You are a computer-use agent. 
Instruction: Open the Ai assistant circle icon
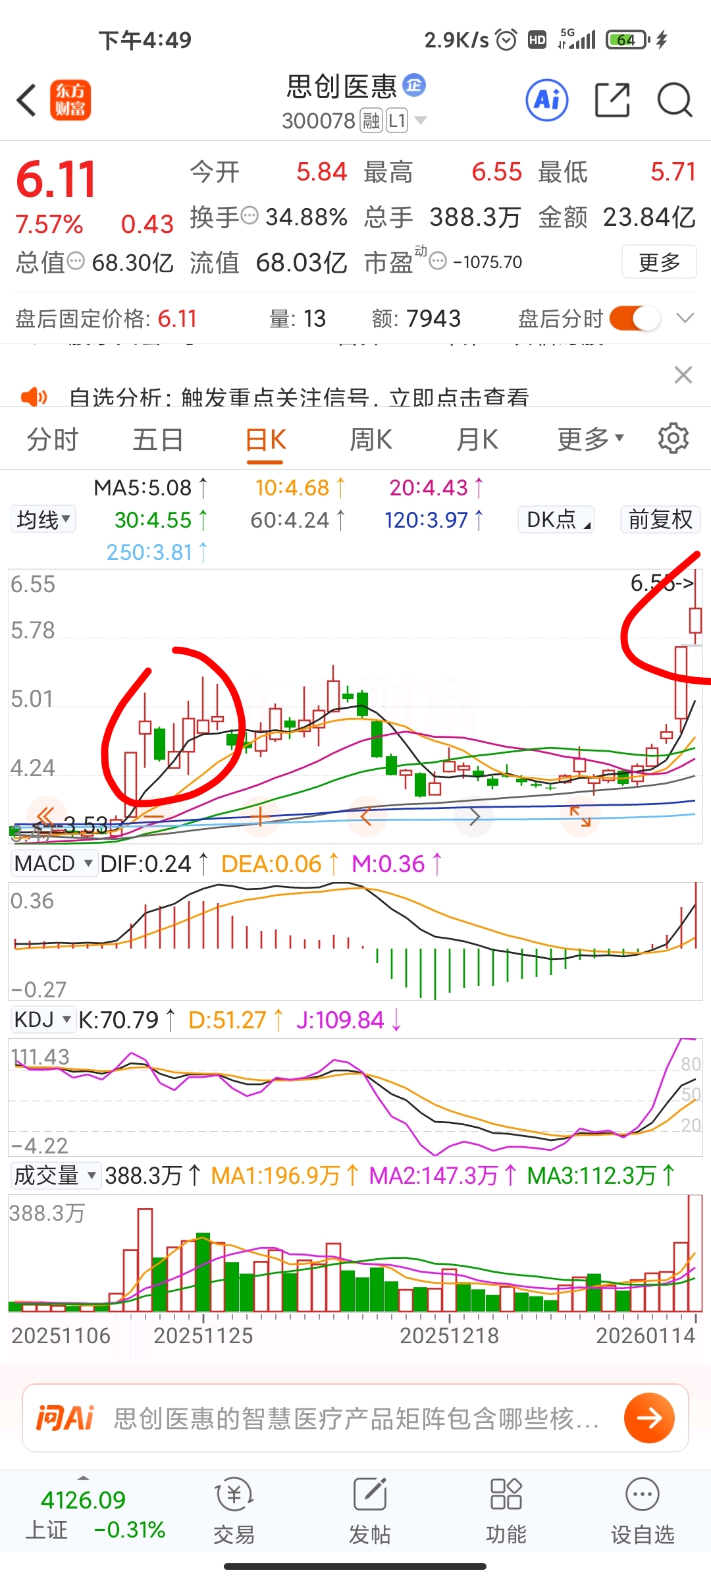pos(547,100)
